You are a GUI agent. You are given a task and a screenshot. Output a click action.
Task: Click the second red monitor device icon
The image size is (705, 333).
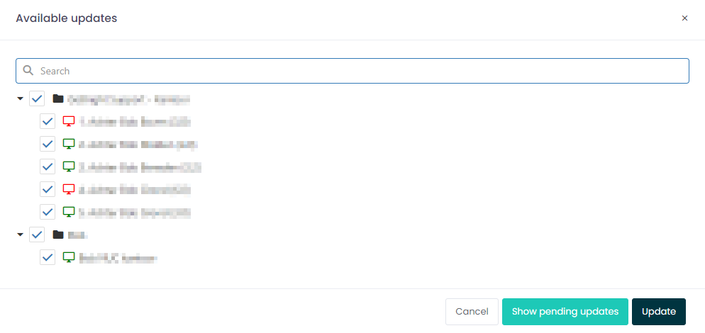tap(68, 188)
